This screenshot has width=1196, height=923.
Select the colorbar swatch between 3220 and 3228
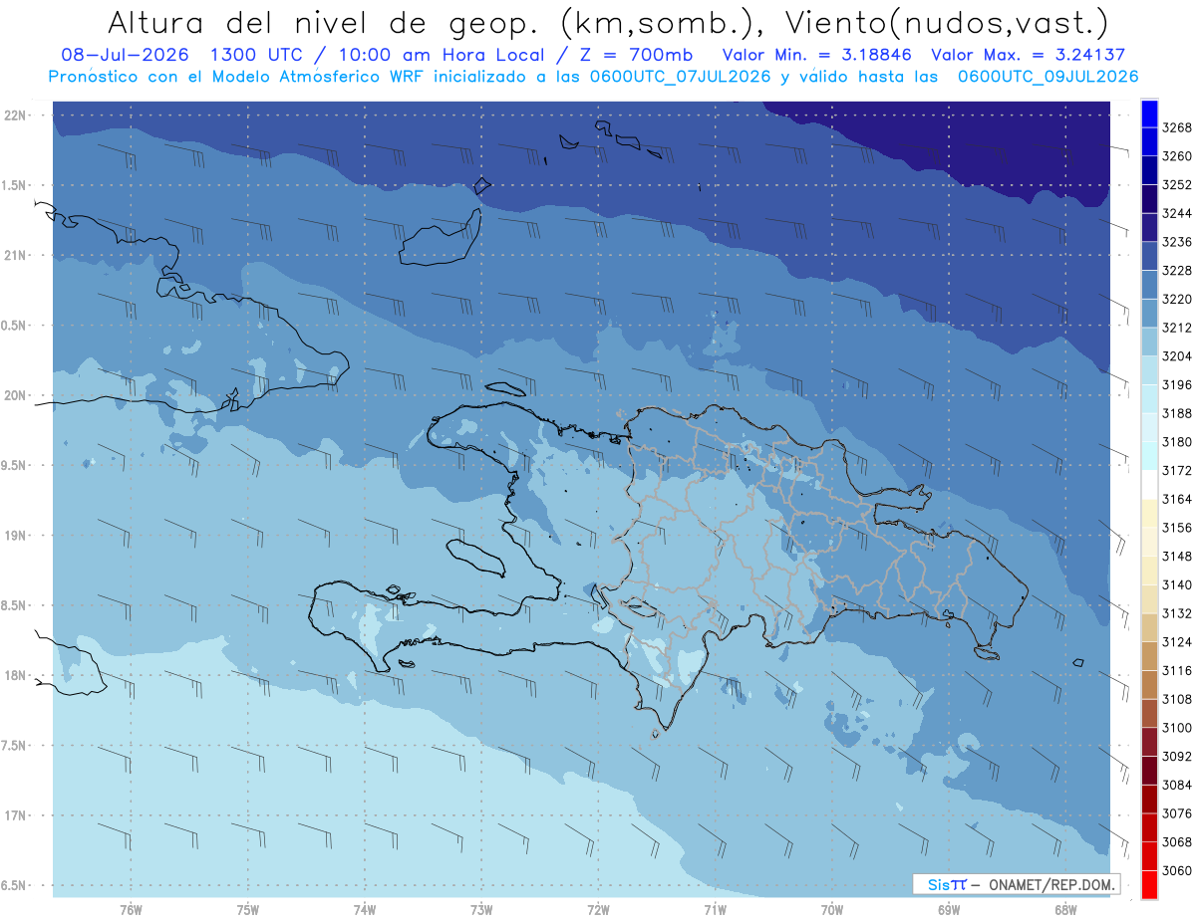[1149, 285]
